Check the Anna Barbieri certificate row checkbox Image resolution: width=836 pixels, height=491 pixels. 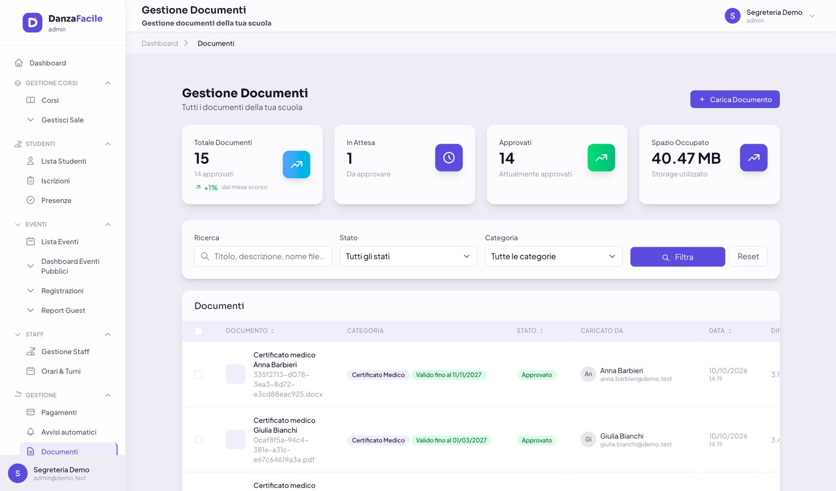pos(199,375)
